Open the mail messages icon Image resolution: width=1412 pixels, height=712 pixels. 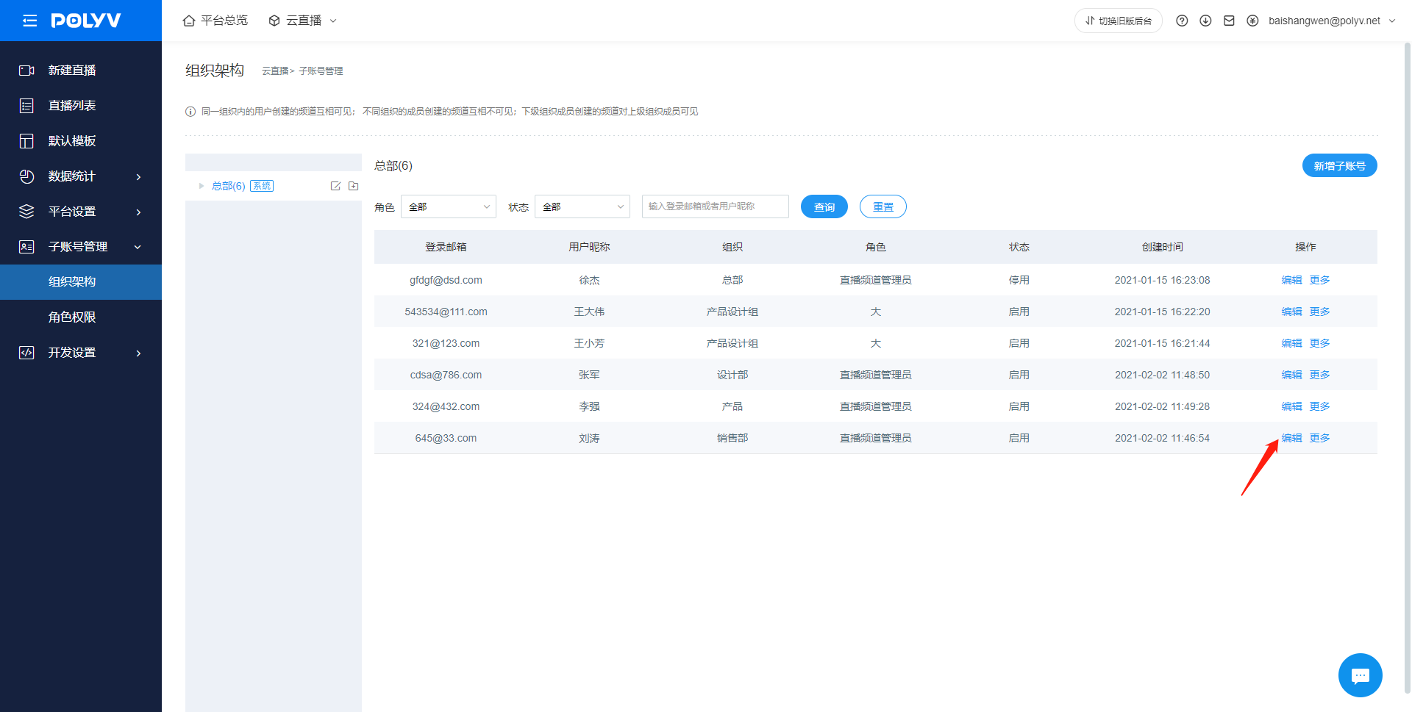tap(1229, 21)
